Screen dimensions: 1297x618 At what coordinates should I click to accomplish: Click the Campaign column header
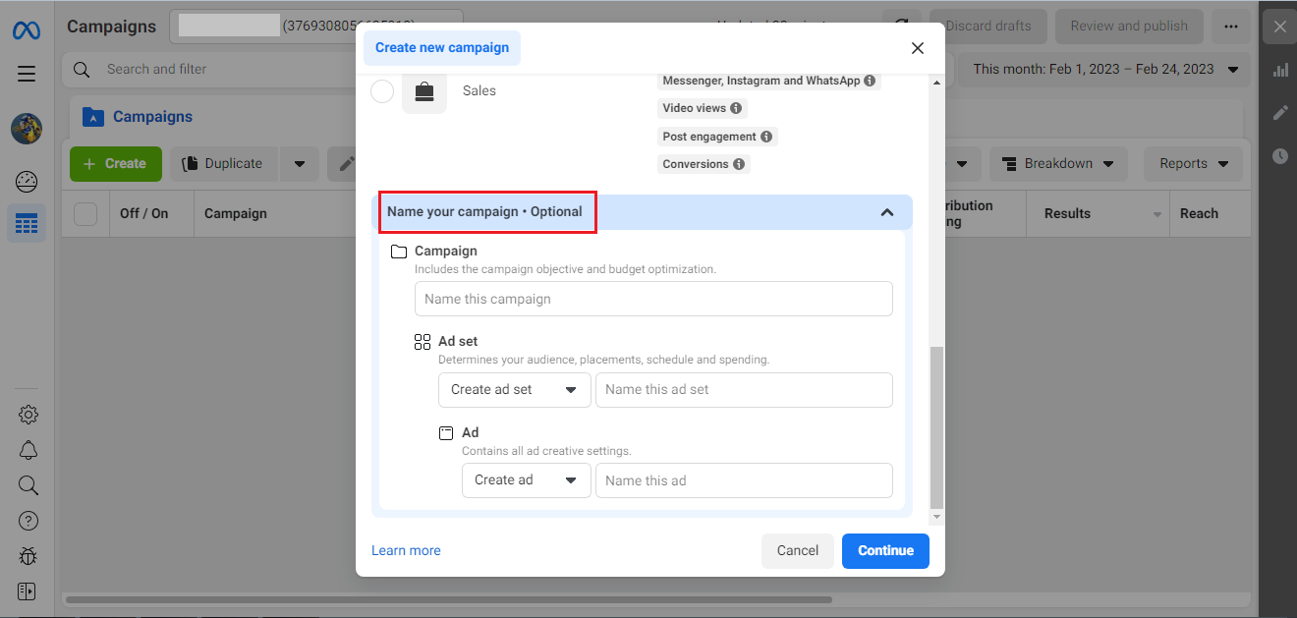(236, 213)
